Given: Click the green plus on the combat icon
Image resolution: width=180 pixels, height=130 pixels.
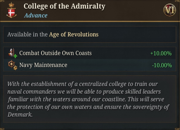Looking at the screenshot, I should [15, 56].
